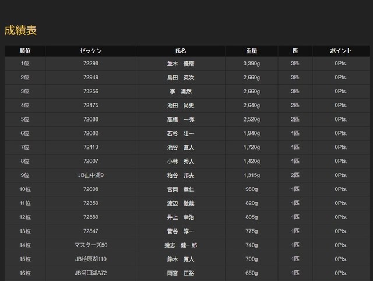The height and width of the screenshot is (281, 373).
Task: Select the マスターズ50 bib entry
Action: pyautogui.click(x=91, y=245)
